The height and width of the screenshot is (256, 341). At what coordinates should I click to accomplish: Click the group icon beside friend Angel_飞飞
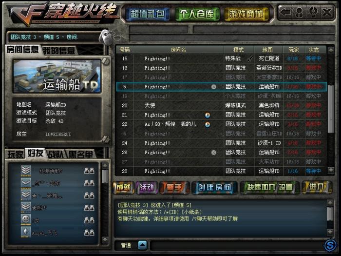(89, 233)
